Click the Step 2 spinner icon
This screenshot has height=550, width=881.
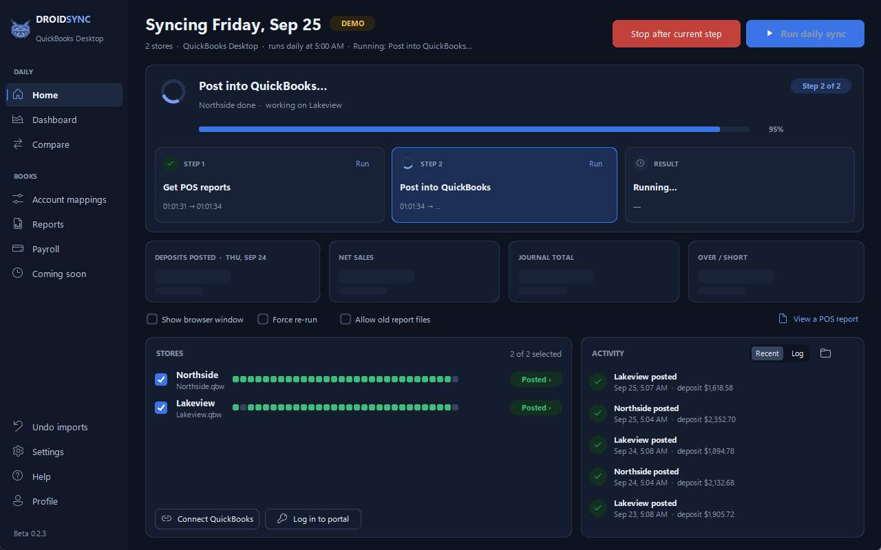(407, 164)
